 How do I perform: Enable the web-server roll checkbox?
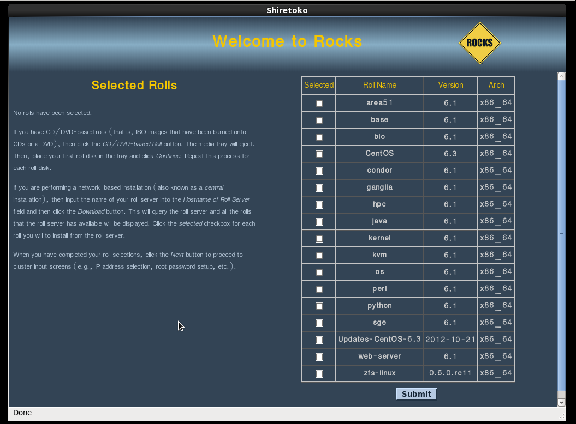pyautogui.click(x=319, y=356)
